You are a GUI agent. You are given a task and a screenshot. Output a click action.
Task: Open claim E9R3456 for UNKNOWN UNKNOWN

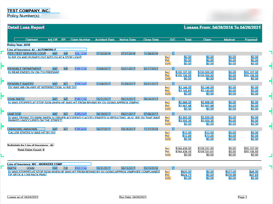tap(81, 129)
